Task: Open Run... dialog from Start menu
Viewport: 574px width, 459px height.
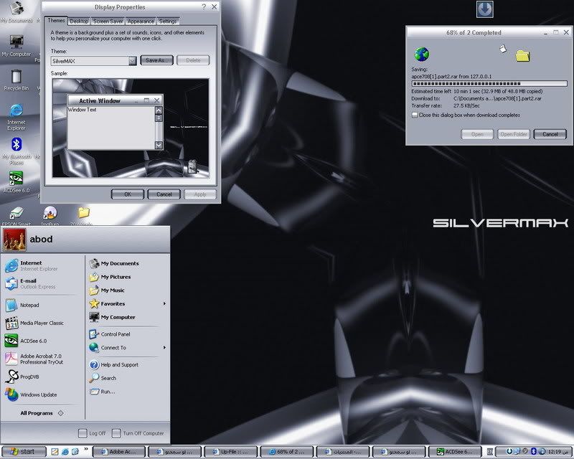Action: 103,392
